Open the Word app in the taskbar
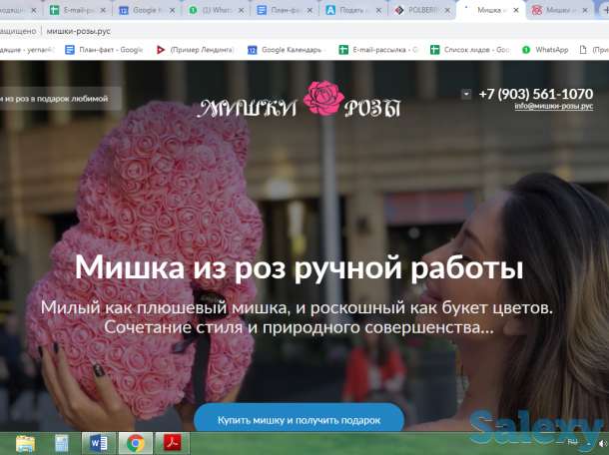The height and width of the screenshot is (455, 609). pos(99,443)
